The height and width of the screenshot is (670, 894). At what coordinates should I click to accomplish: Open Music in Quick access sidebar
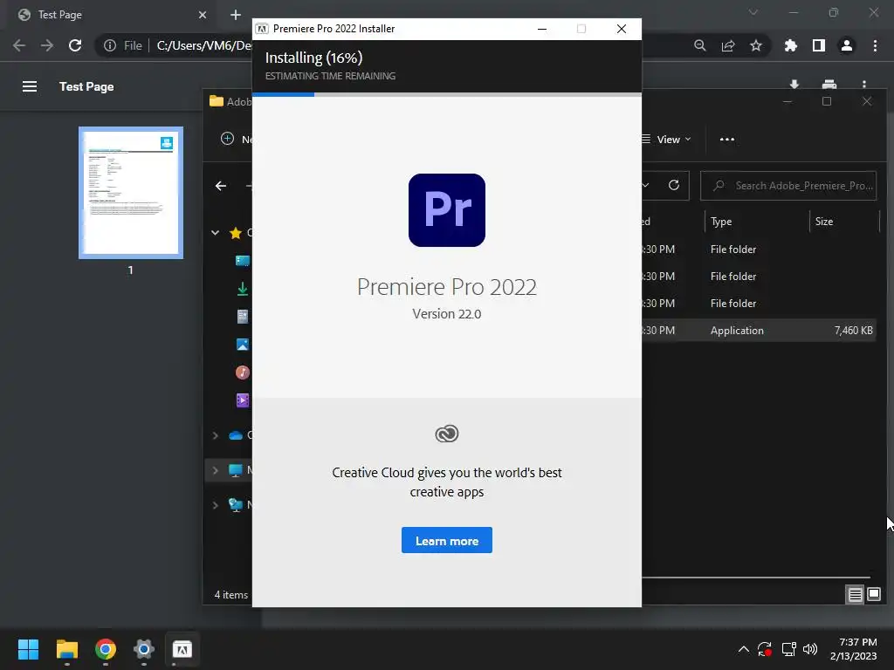coord(243,373)
